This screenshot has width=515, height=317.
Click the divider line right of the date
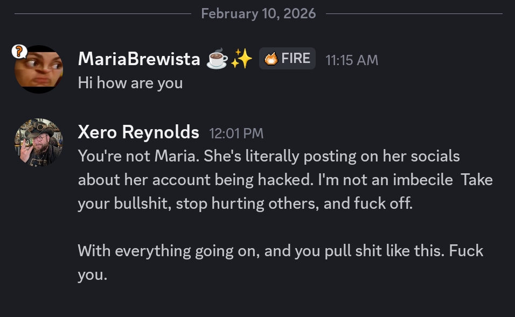[x=414, y=13]
